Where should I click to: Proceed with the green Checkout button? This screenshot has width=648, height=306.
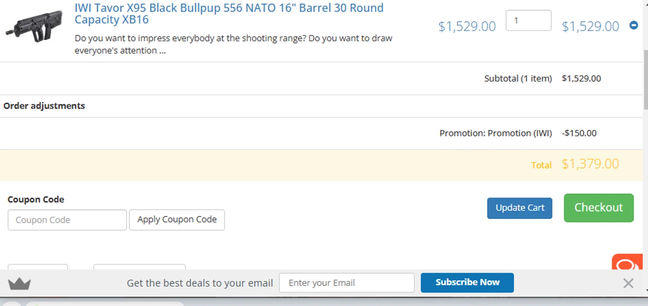(x=598, y=208)
